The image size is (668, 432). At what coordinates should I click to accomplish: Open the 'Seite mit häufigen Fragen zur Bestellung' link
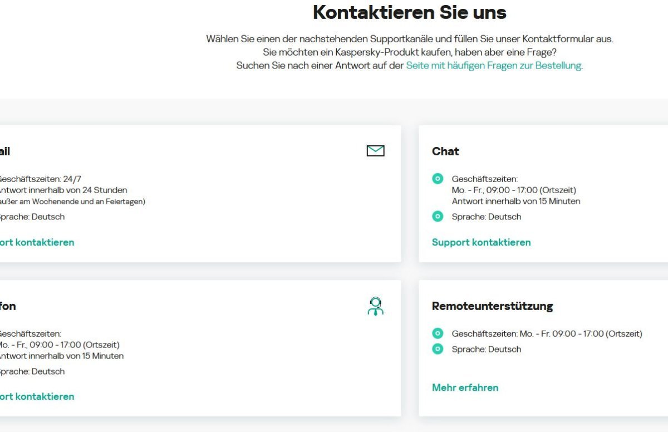(494, 65)
